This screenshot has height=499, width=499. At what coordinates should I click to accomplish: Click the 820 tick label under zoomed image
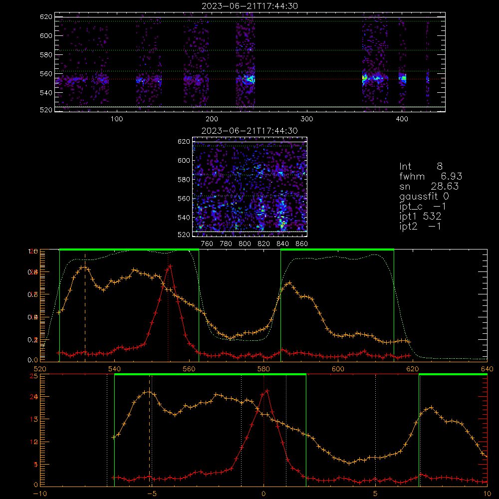tap(264, 244)
